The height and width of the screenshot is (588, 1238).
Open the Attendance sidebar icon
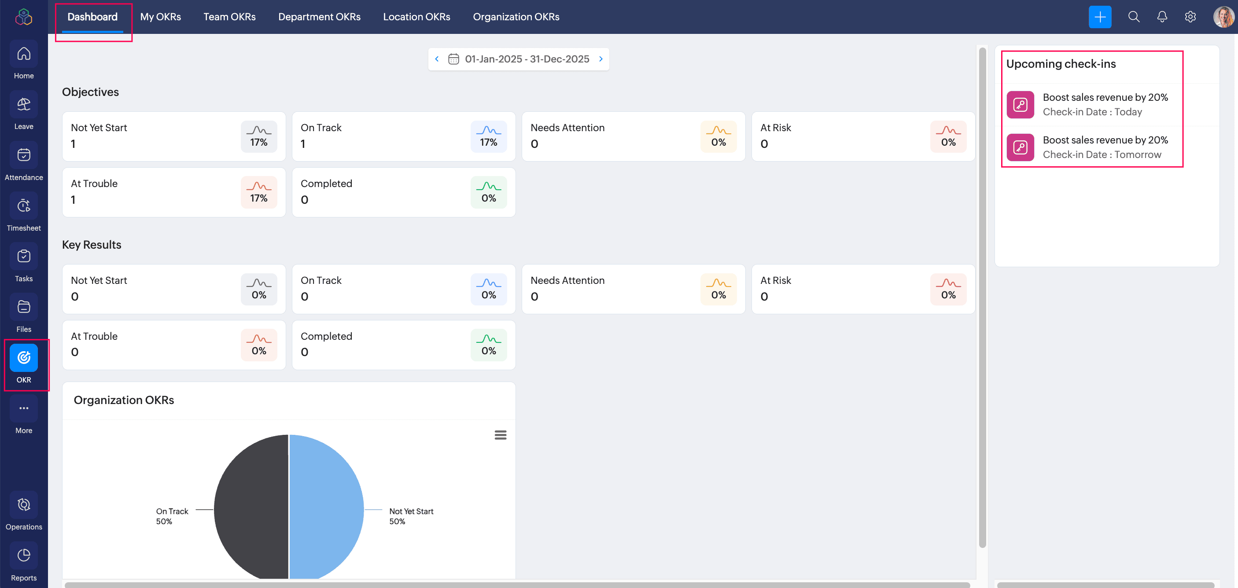[23, 155]
